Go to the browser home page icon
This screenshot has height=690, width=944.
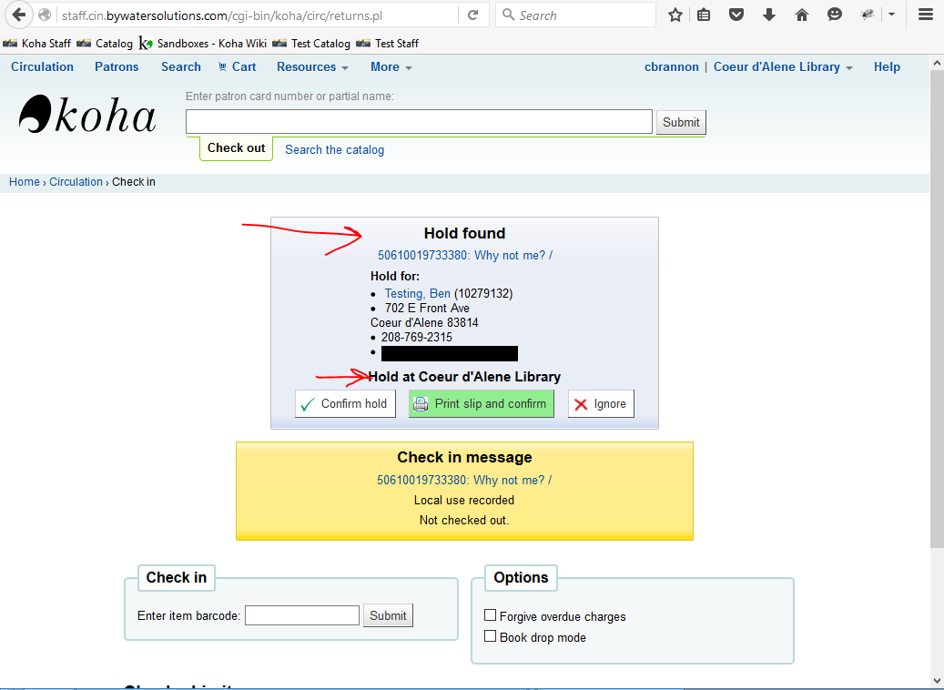[802, 15]
